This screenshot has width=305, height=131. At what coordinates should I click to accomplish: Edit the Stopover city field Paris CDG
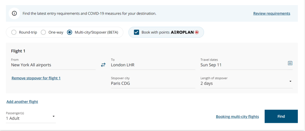tap(153, 82)
